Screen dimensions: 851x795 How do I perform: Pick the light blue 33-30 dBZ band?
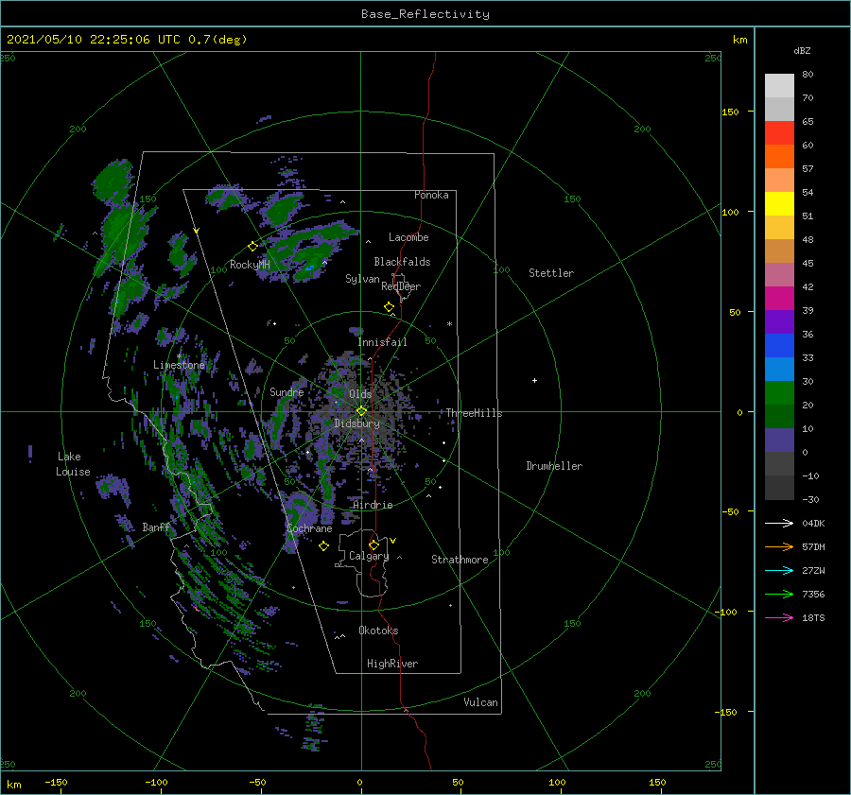pos(779,370)
